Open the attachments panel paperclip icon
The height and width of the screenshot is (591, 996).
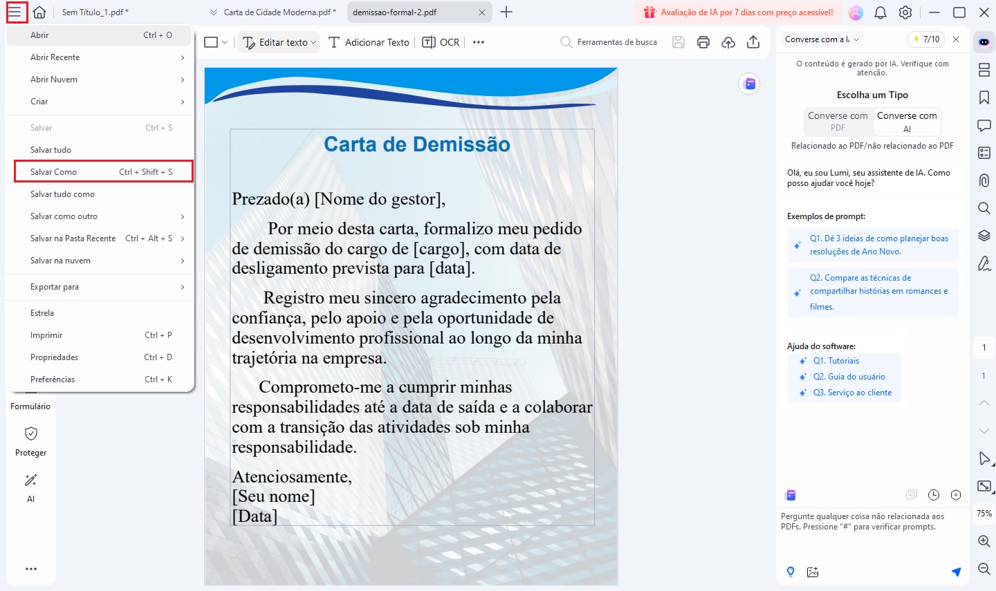984,180
